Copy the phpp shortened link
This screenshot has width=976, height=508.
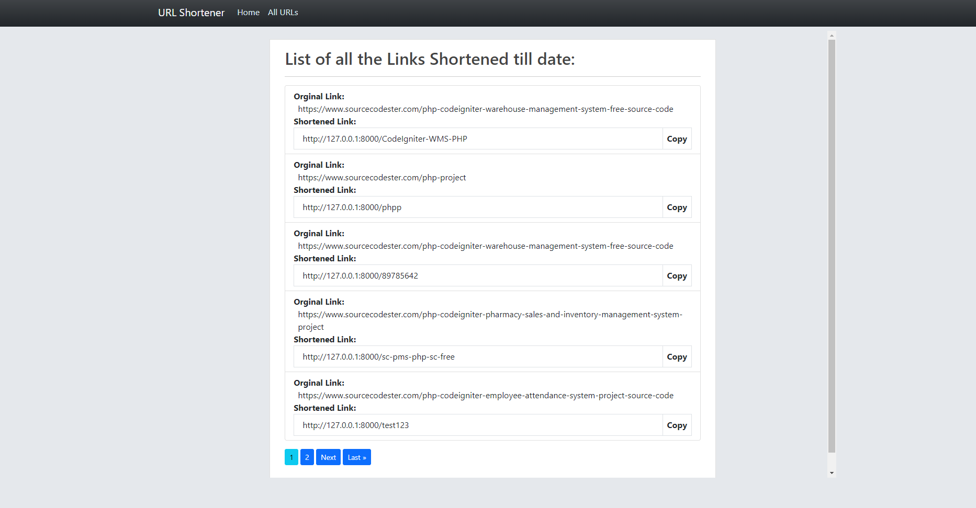point(677,207)
